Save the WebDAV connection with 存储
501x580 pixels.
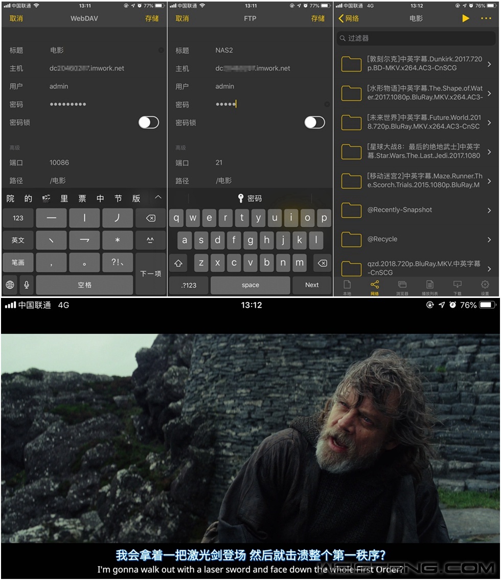click(x=152, y=18)
